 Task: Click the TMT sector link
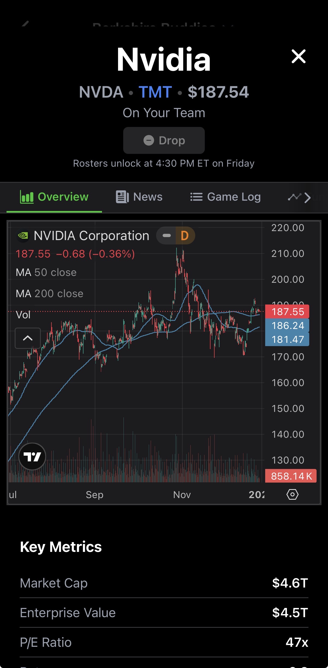[155, 92]
